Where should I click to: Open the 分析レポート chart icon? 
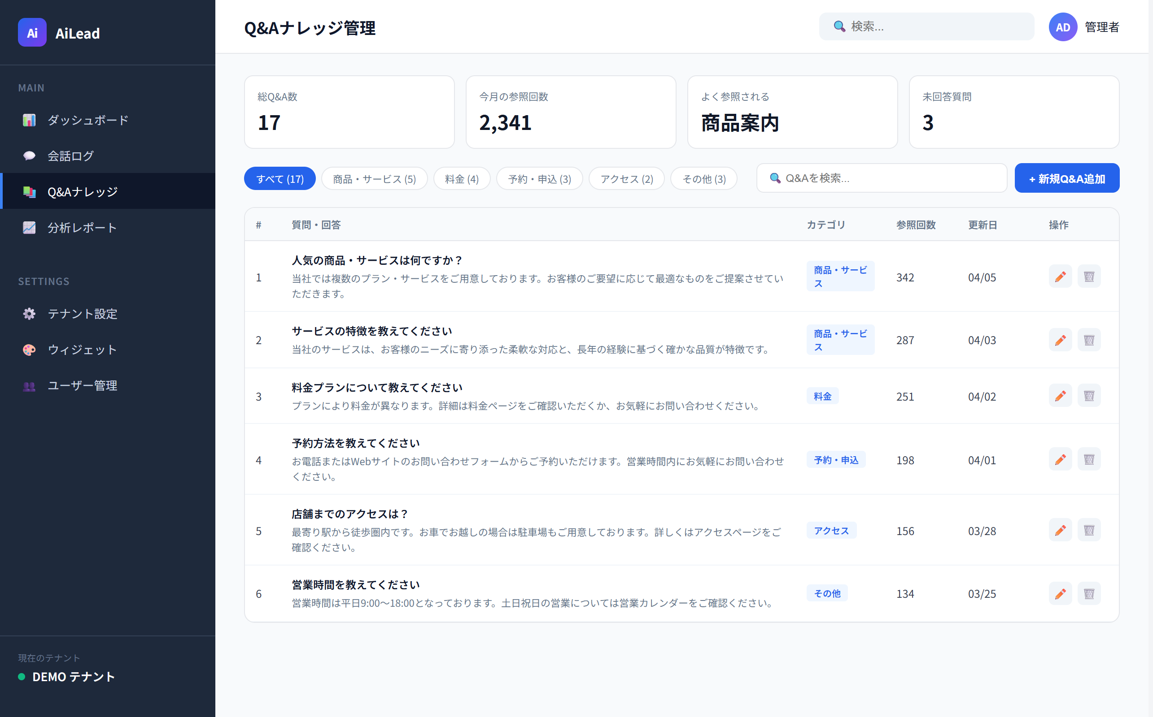click(29, 227)
